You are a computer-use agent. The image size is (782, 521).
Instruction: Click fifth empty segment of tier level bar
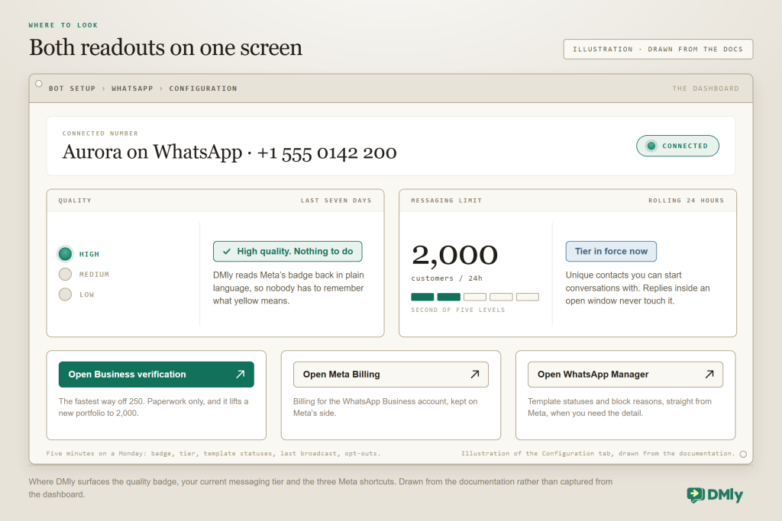(x=528, y=297)
